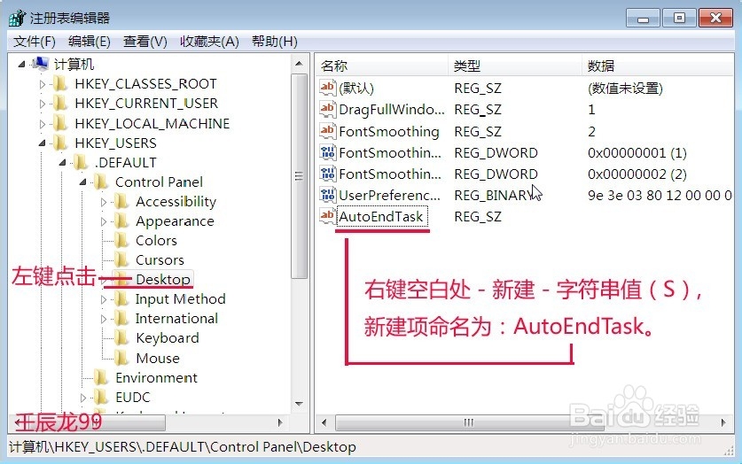The width and height of the screenshot is (742, 464).
Task: Click the Environment folder icon
Action: (x=100, y=377)
